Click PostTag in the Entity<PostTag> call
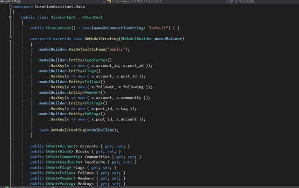Image resolution: width=299 pixels, height=188 pixels. click(93, 103)
